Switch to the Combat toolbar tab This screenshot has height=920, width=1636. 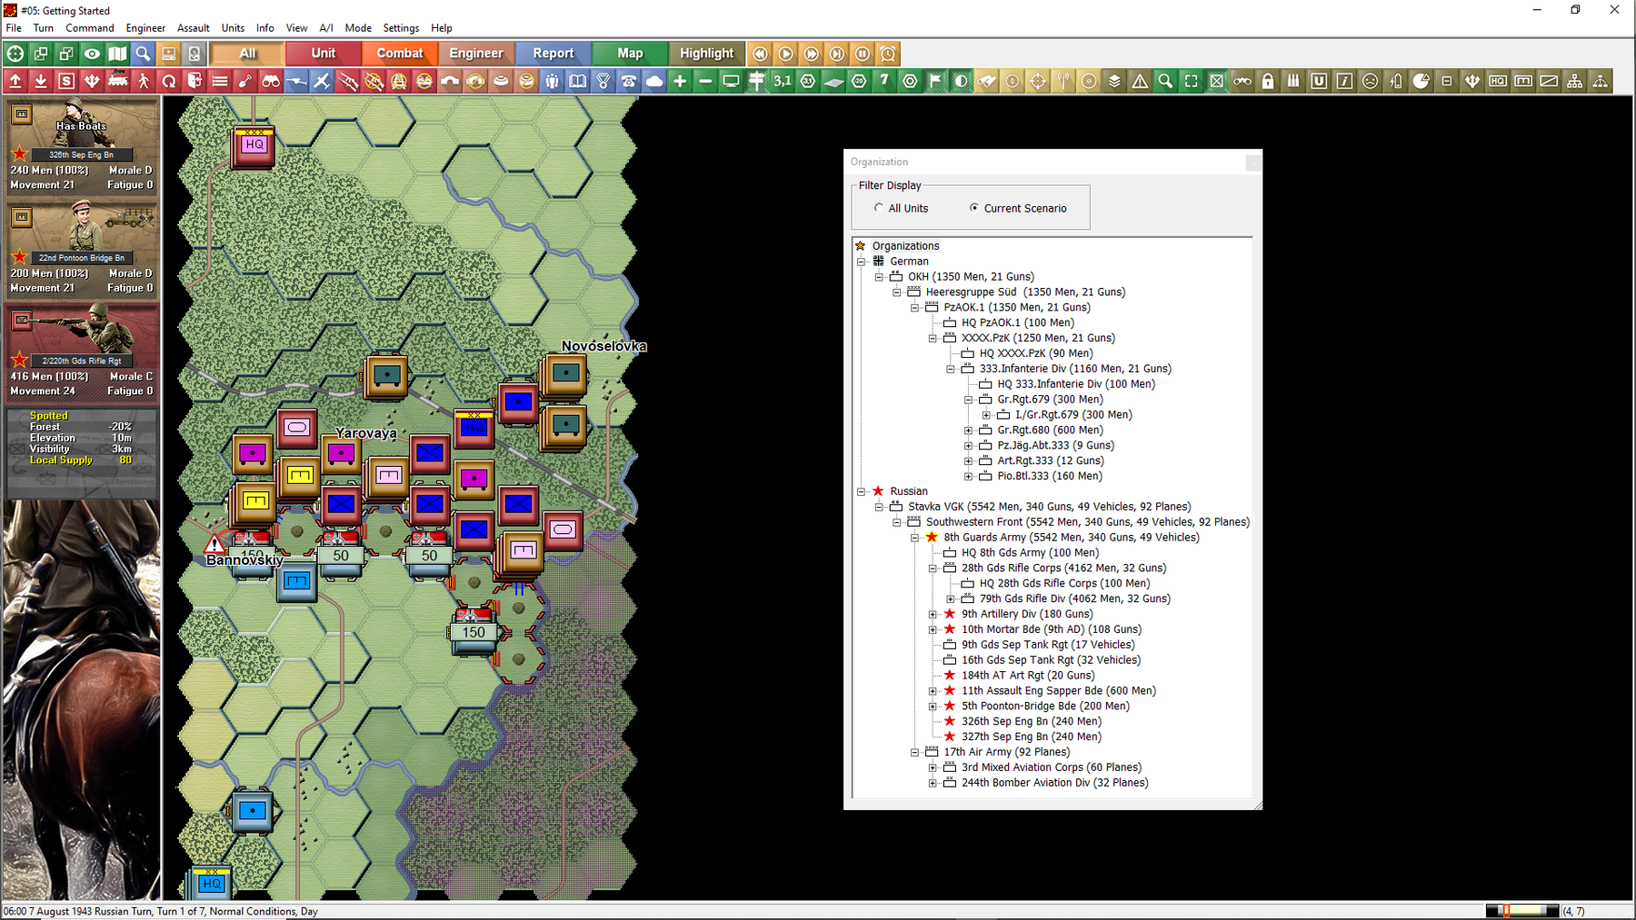click(x=400, y=54)
